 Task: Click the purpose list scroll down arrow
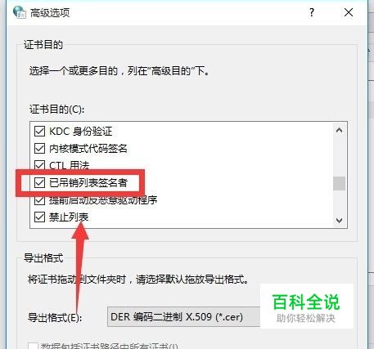pyautogui.click(x=340, y=220)
